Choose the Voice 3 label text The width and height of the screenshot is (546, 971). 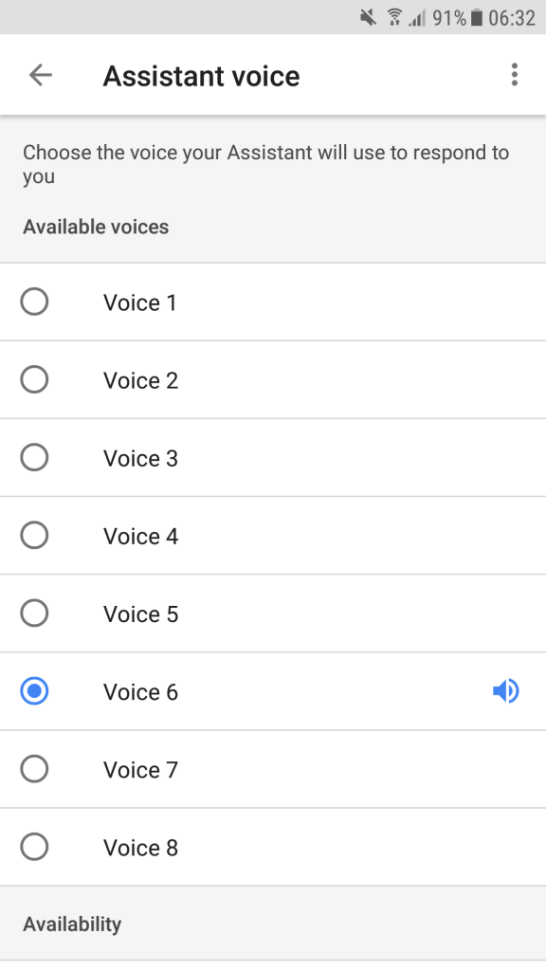(140, 458)
